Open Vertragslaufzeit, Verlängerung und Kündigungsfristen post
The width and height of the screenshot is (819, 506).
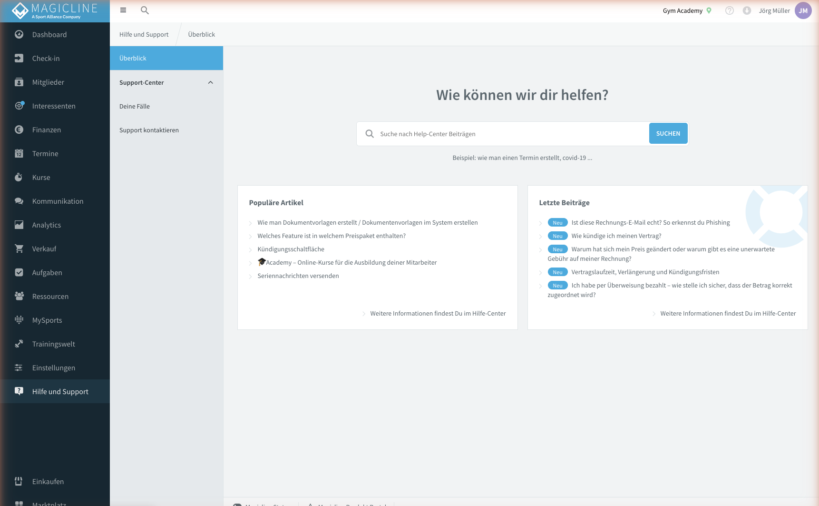pyautogui.click(x=645, y=272)
